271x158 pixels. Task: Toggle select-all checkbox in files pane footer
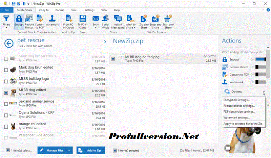7,151
